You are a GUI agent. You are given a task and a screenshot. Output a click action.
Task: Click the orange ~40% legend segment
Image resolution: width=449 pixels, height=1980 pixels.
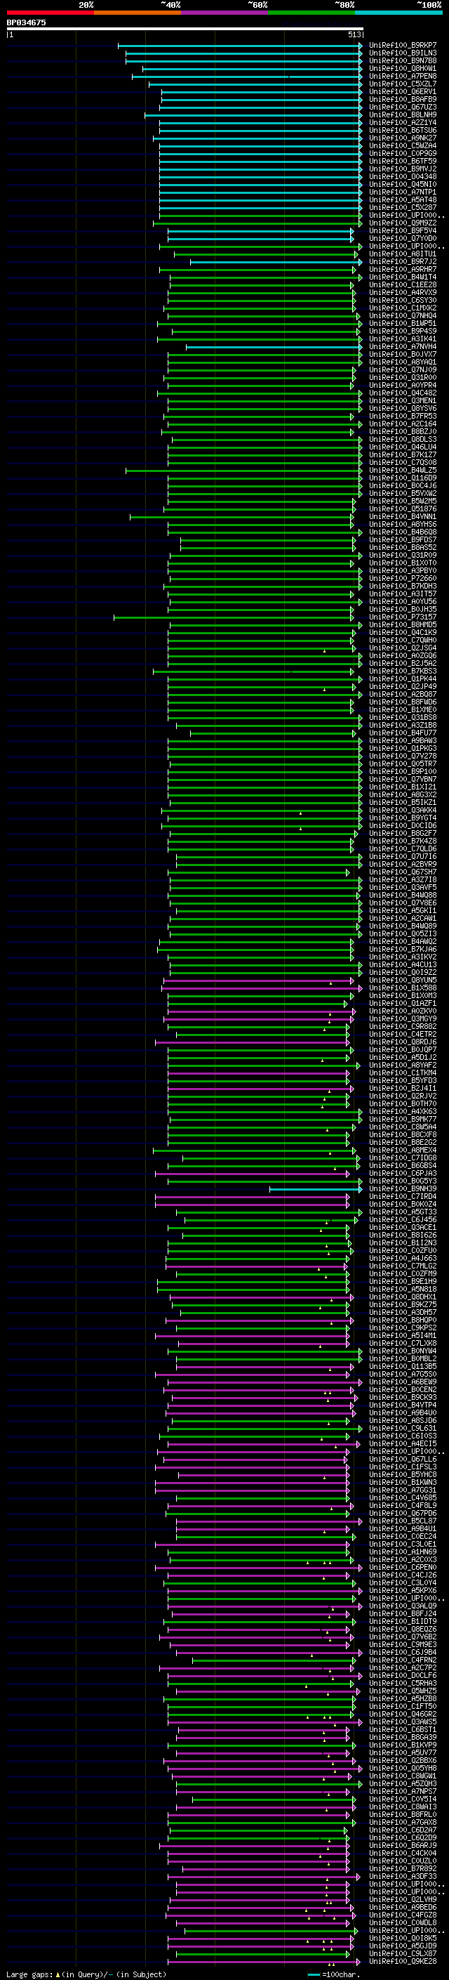pos(138,13)
